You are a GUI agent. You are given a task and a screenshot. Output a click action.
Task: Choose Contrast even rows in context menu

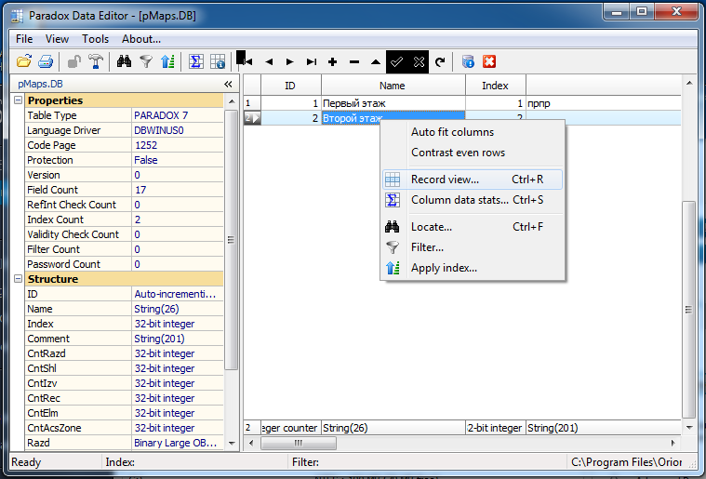473,153
